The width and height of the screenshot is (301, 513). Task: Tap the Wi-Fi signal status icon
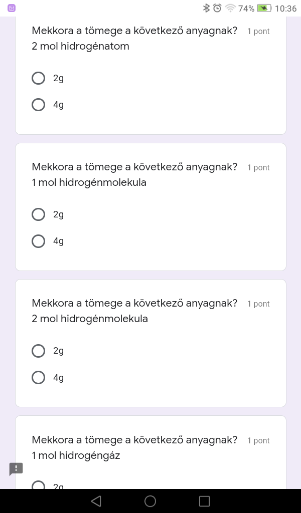(x=230, y=8)
